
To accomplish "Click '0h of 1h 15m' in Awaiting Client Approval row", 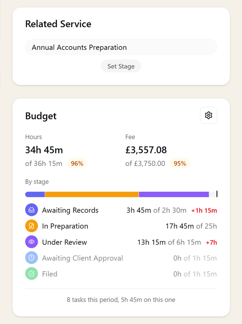I will pyautogui.click(x=195, y=258).
